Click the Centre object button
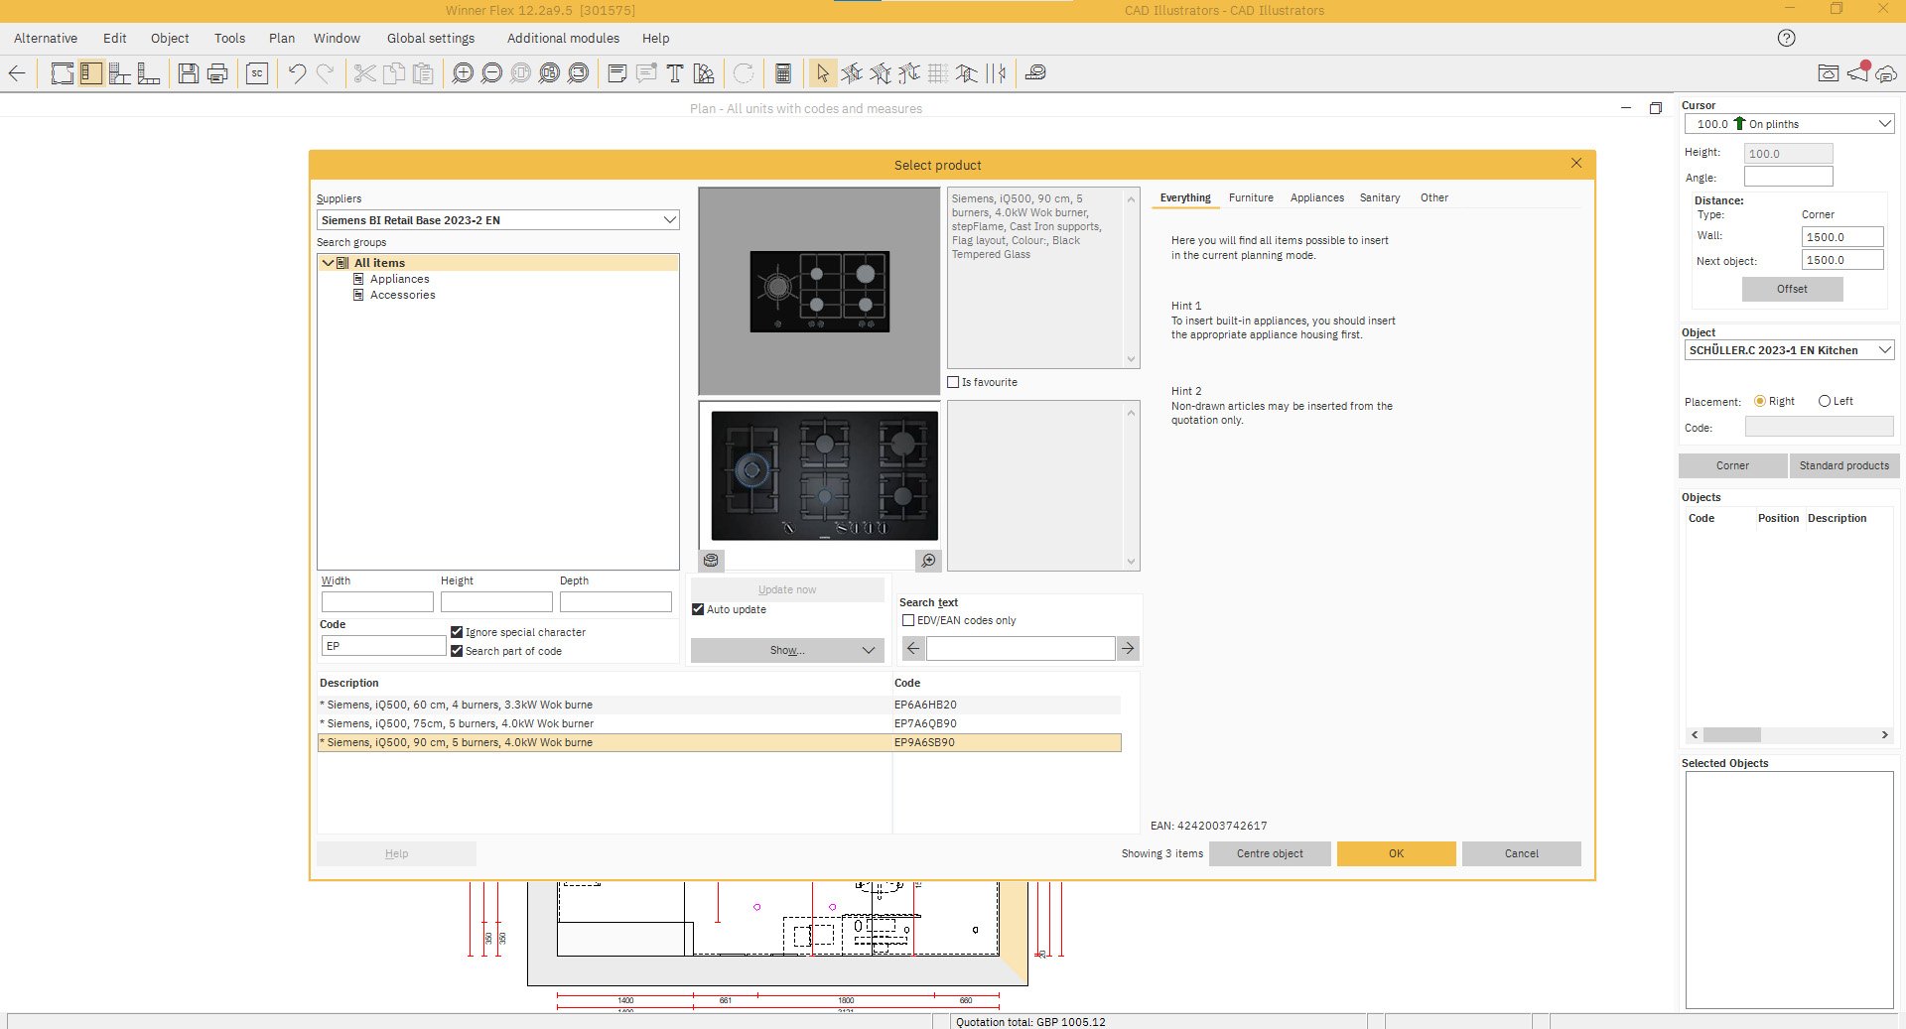Image resolution: width=1906 pixels, height=1029 pixels. coord(1270,853)
